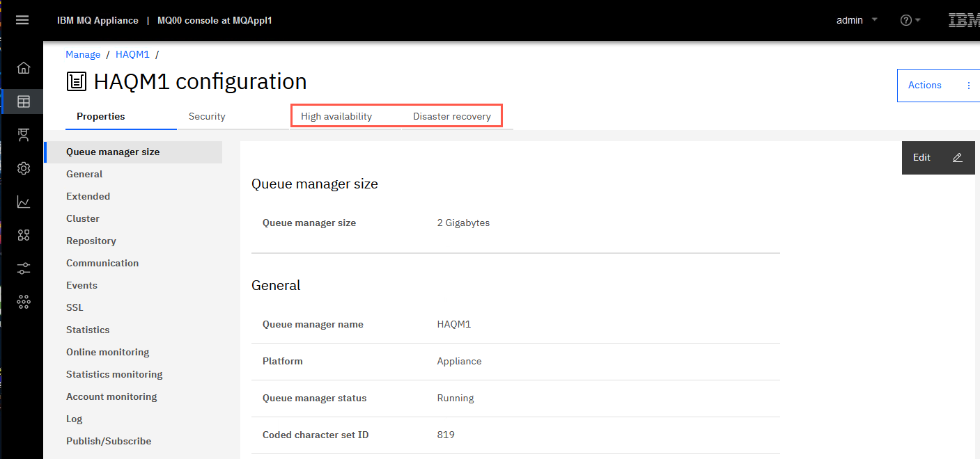Viewport: 980px width, 459px height.
Task: Click the help question-mark icon
Action: [905, 20]
